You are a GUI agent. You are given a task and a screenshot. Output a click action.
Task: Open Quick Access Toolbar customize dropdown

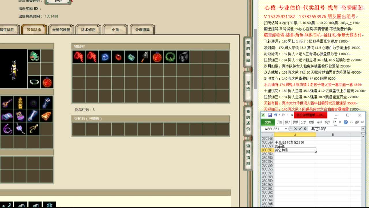(x=292, y=115)
